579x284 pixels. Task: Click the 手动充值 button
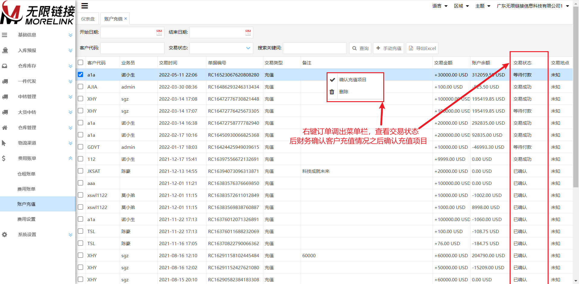click(x=388, y=48)
